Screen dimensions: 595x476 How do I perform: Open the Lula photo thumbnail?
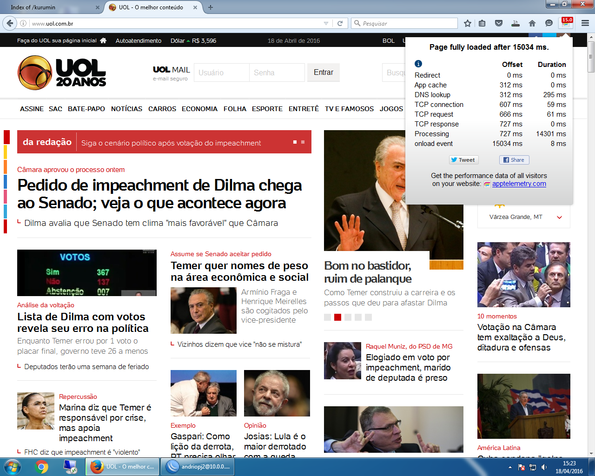click(277, 393)
